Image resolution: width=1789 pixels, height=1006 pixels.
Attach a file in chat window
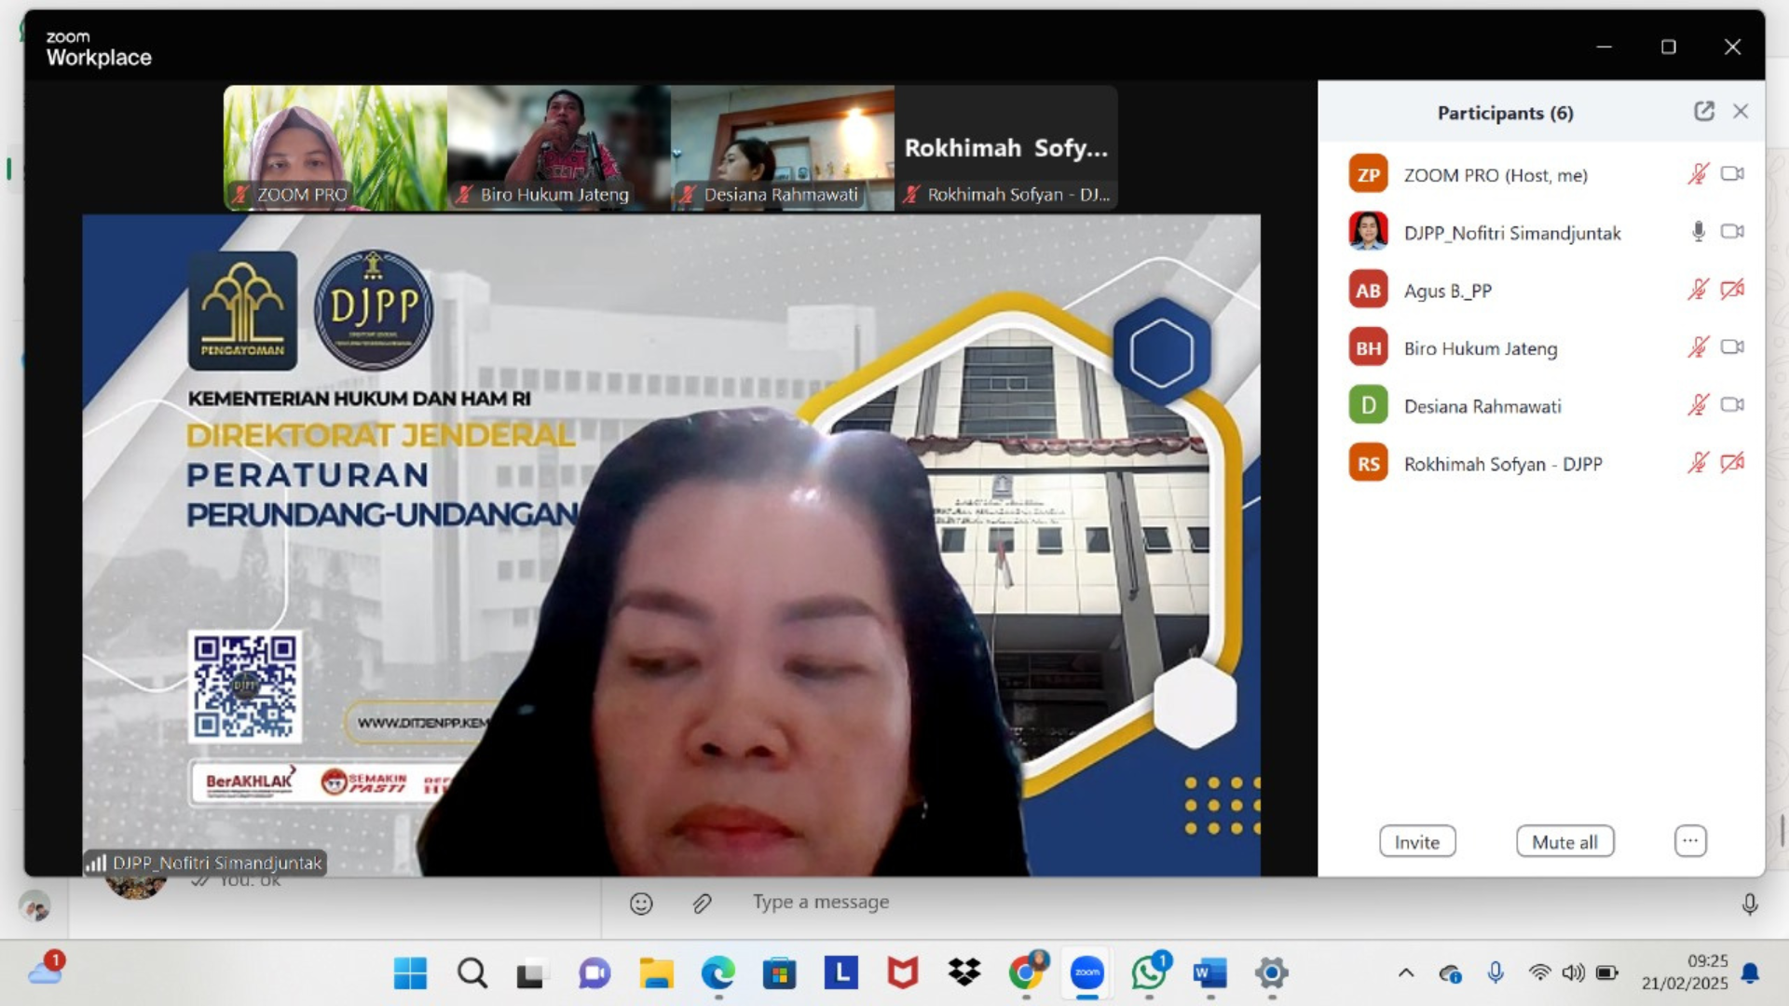coord(703,904)
